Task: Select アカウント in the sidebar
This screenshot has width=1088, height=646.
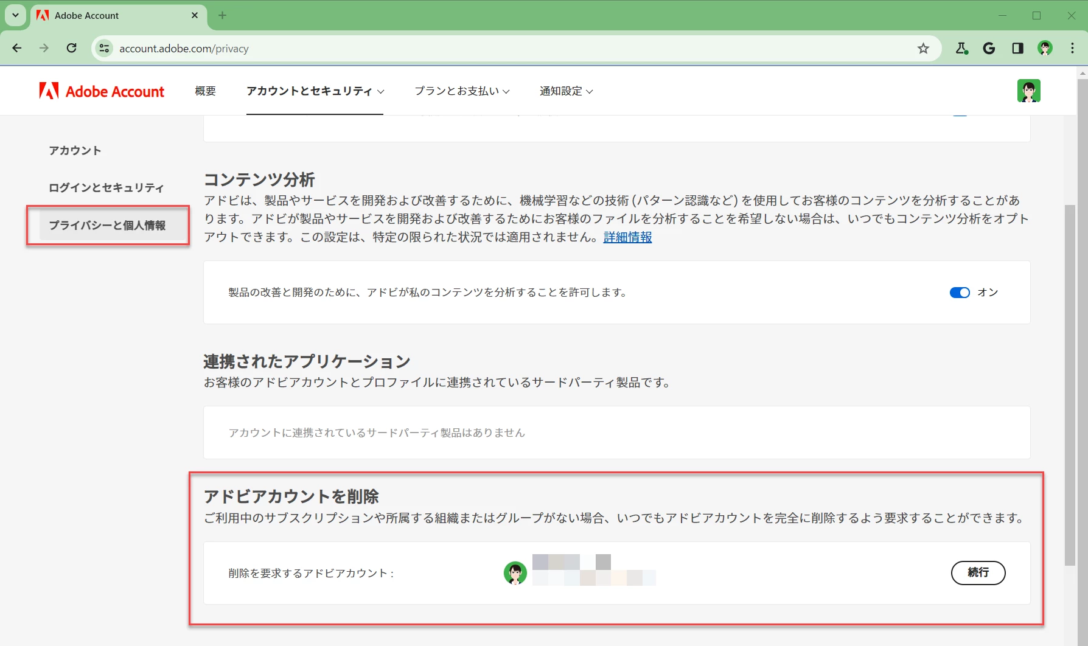Action: coord(75,150)
